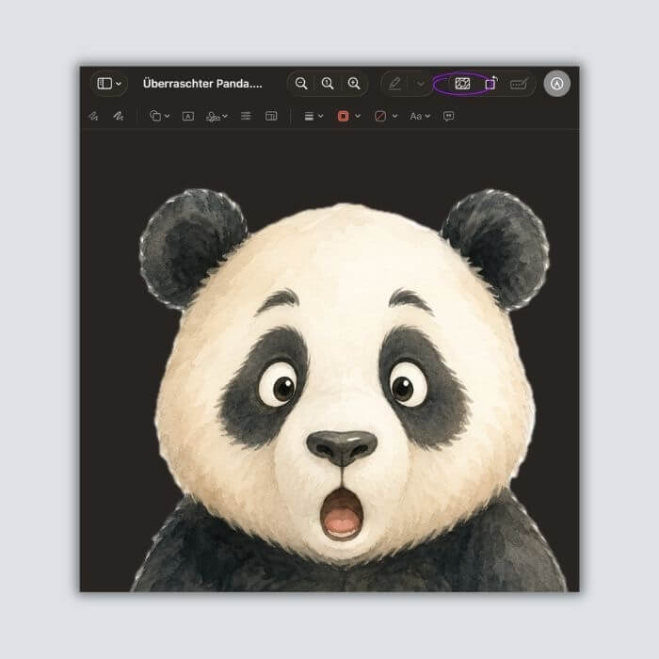Open the shape style line thickness dropdown

[313, 117]
